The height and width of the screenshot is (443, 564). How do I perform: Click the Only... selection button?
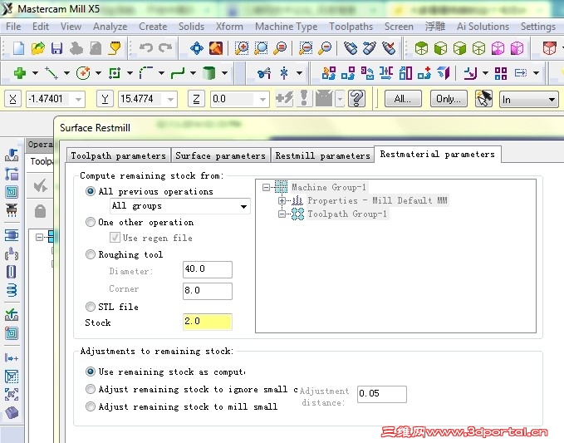[x=449, y=99]
